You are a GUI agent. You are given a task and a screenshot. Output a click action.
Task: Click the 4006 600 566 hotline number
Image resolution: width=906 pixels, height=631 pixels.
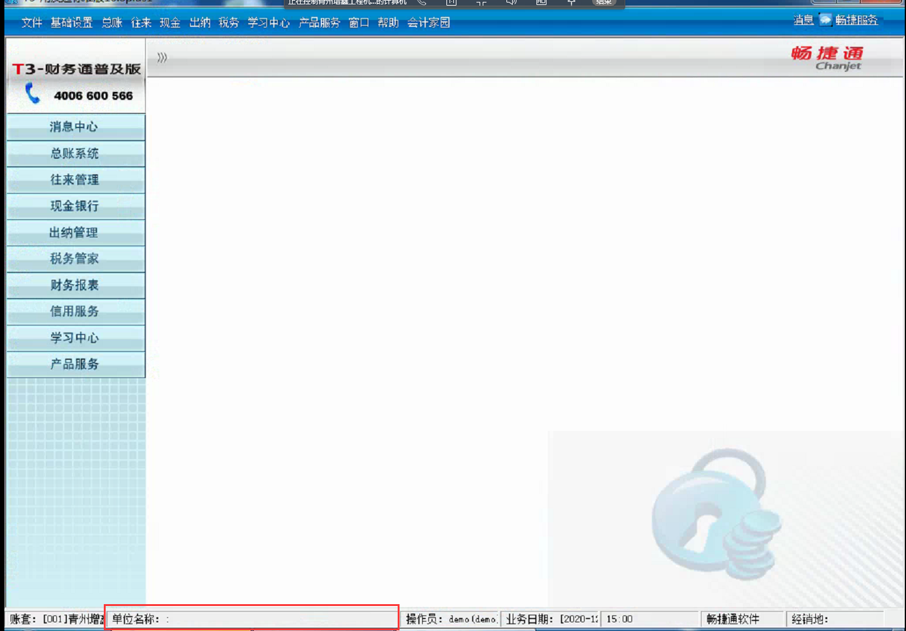(93, 96)
